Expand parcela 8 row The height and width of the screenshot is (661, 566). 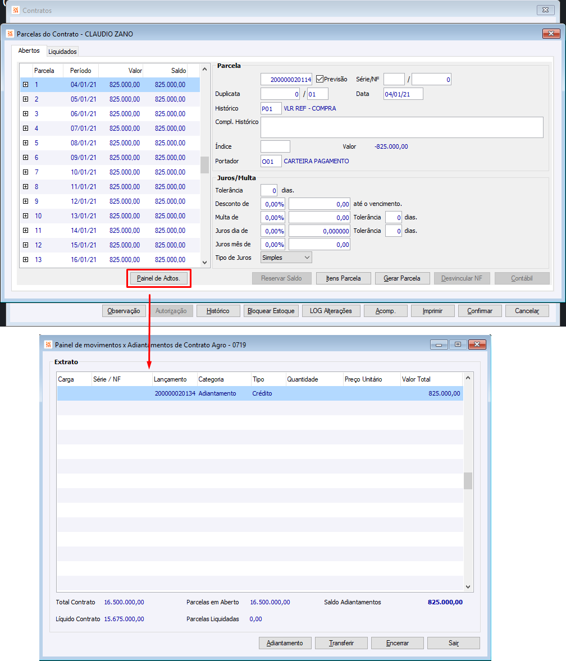click(x=26, y=186)
